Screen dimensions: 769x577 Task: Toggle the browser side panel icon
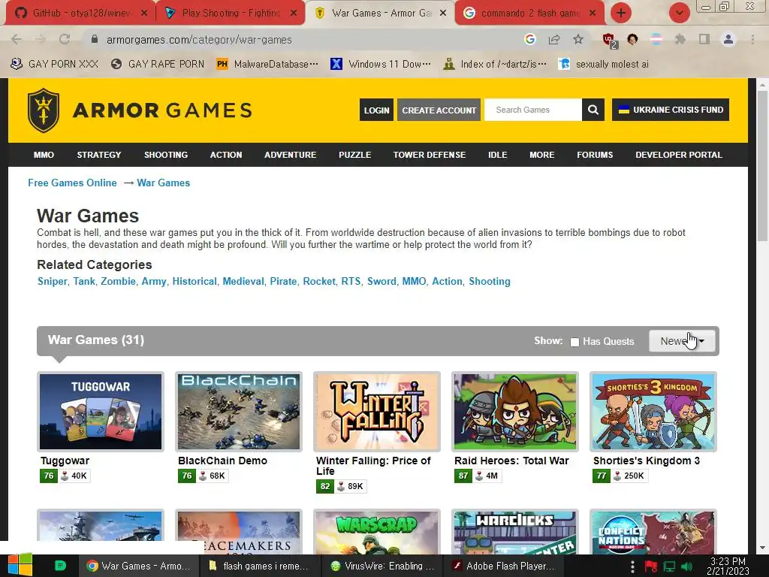(x=704, y=39)
